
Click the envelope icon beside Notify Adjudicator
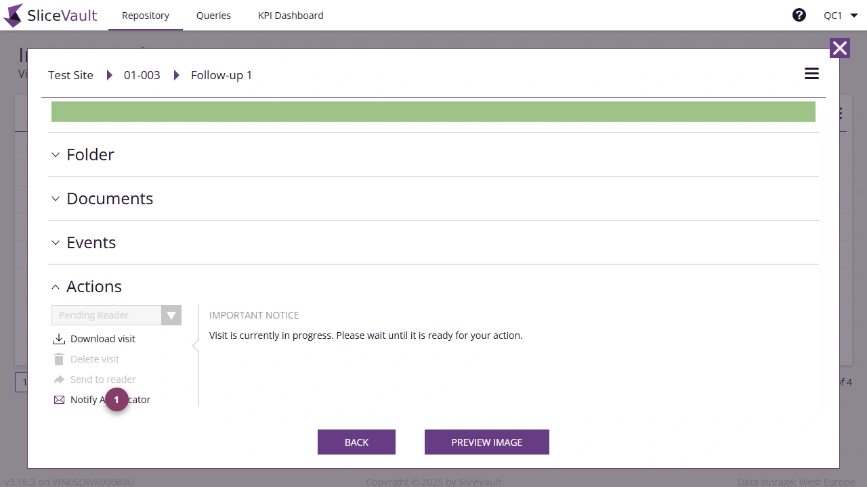click(59, 399)
